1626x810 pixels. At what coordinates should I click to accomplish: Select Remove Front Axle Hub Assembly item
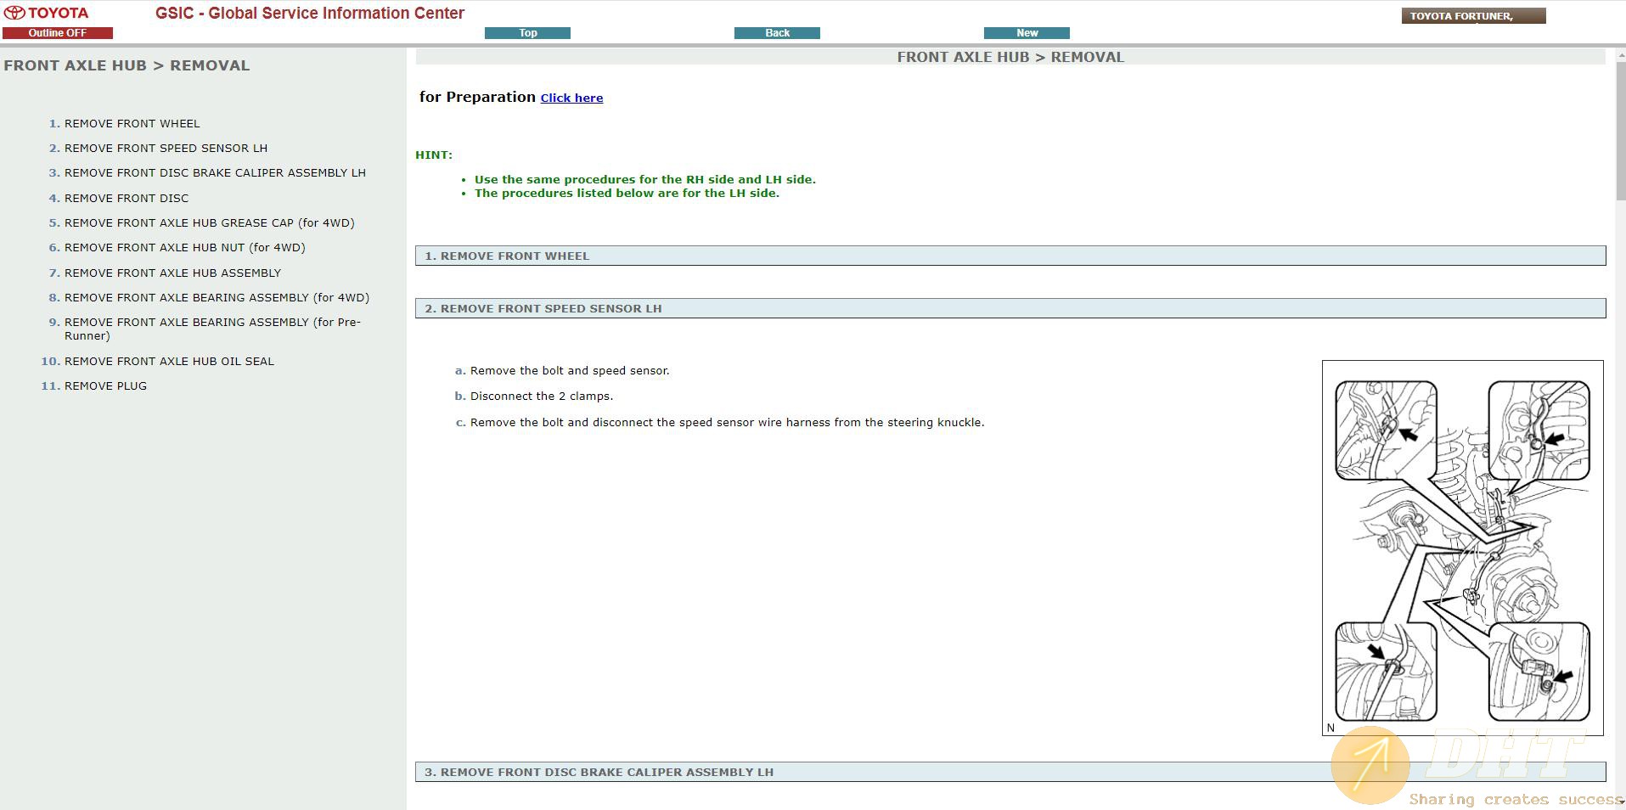pyautogui.click(x=172, y=273)
